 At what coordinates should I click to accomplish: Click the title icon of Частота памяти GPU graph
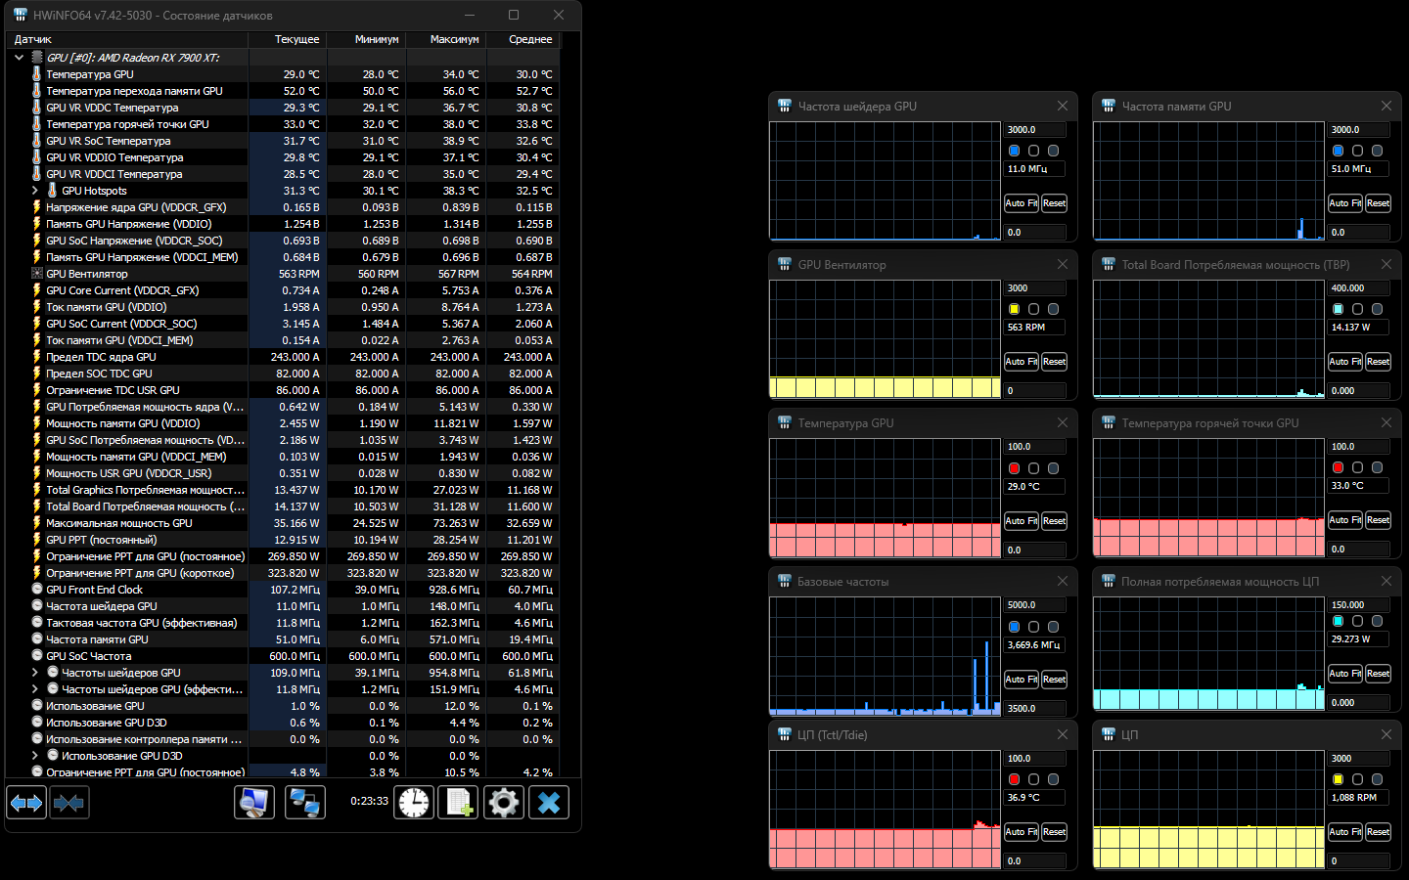(x=1109, y=106)
